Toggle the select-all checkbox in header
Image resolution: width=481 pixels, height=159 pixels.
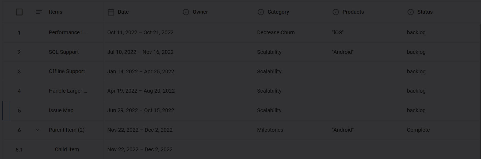click(19, 12)
